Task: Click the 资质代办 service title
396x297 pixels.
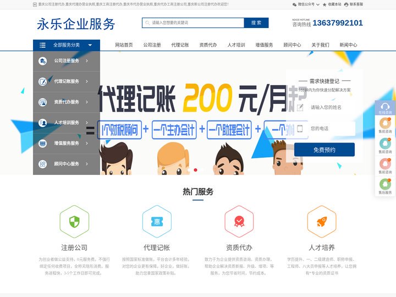Action: pyautogui.click(x=239, y=248)
